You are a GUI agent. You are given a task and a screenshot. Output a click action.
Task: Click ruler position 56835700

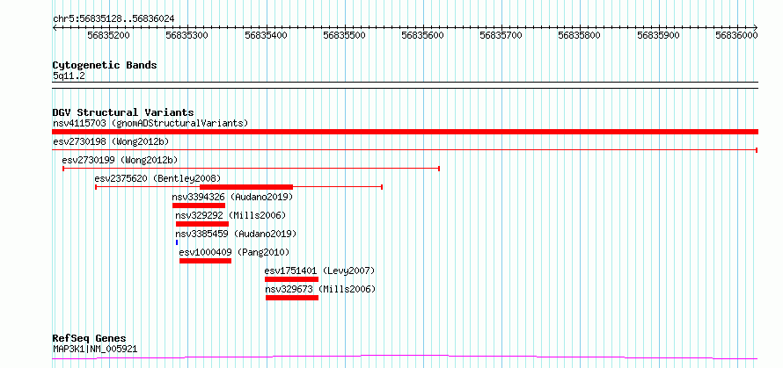501,35
